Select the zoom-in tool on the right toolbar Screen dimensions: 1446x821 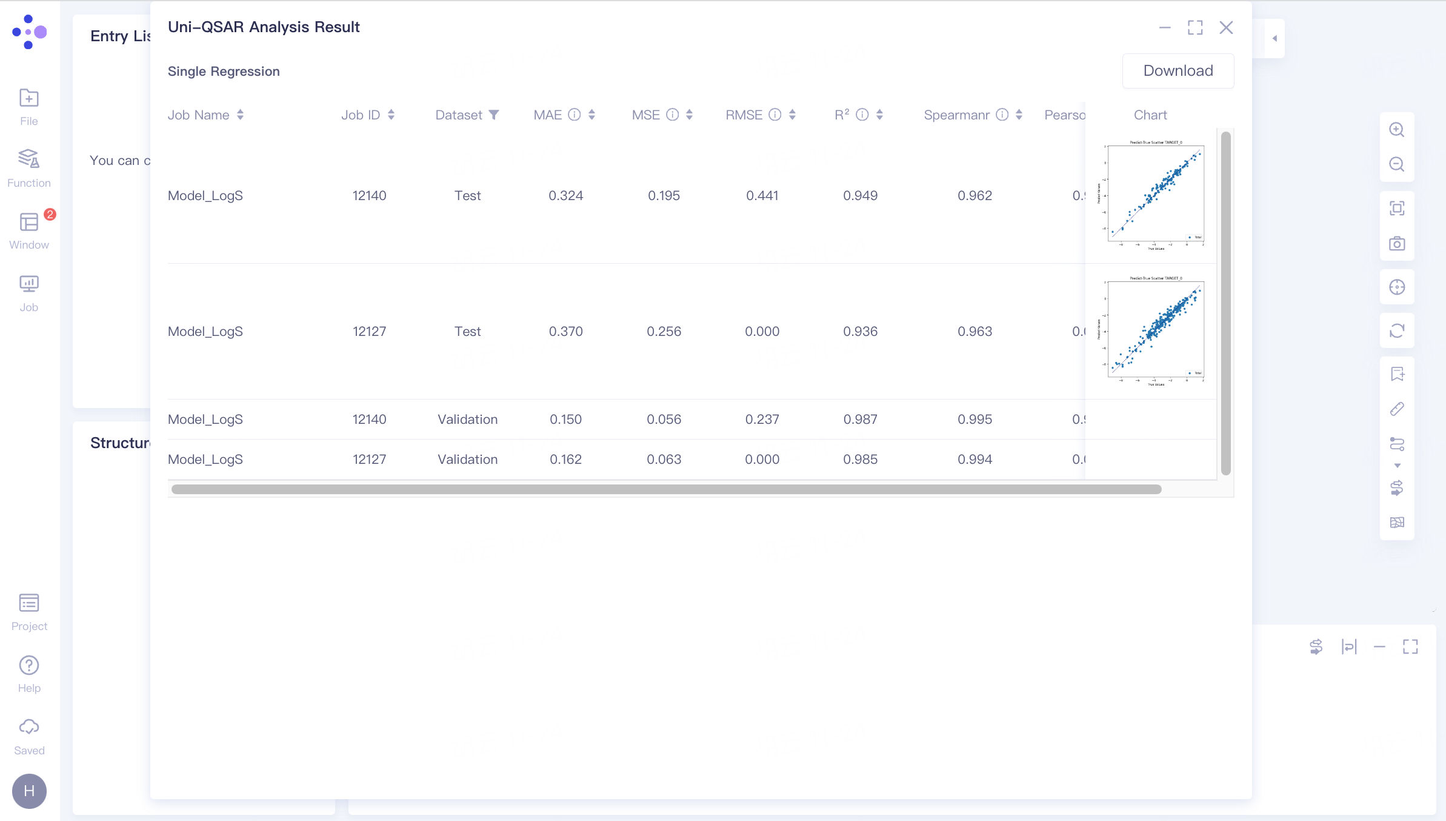1398,129
